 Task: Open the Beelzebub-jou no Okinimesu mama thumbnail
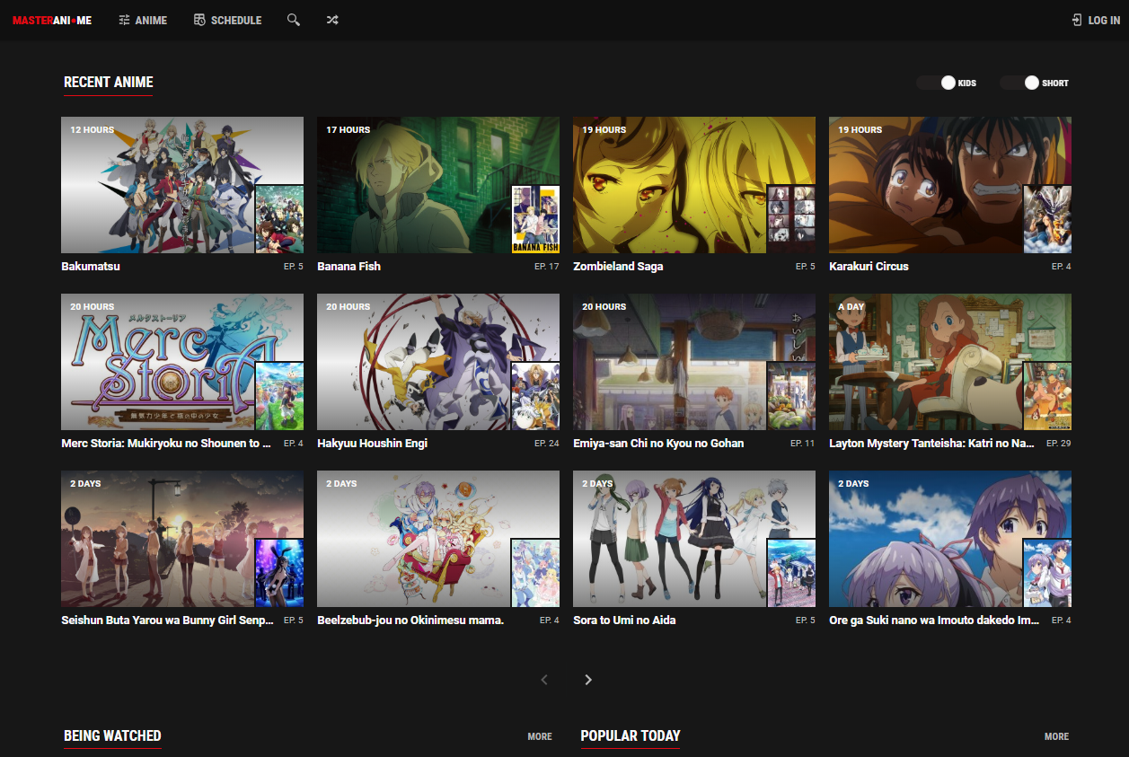click(438, 539)
